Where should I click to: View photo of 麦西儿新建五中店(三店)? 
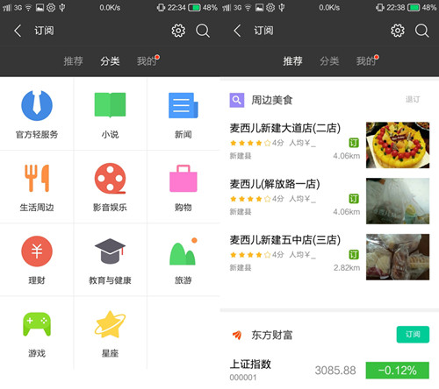[x=398, y=257]
